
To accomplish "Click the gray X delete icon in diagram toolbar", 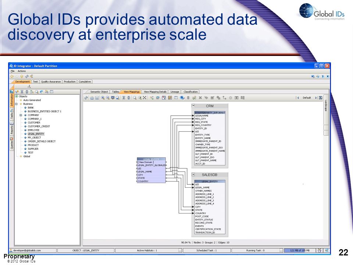I will tap(200, 98).
